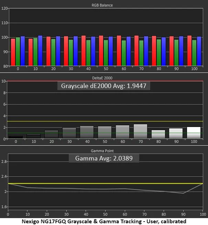Click the gamma curve dip at 90
208x225 pixels.
pos(184,193)
